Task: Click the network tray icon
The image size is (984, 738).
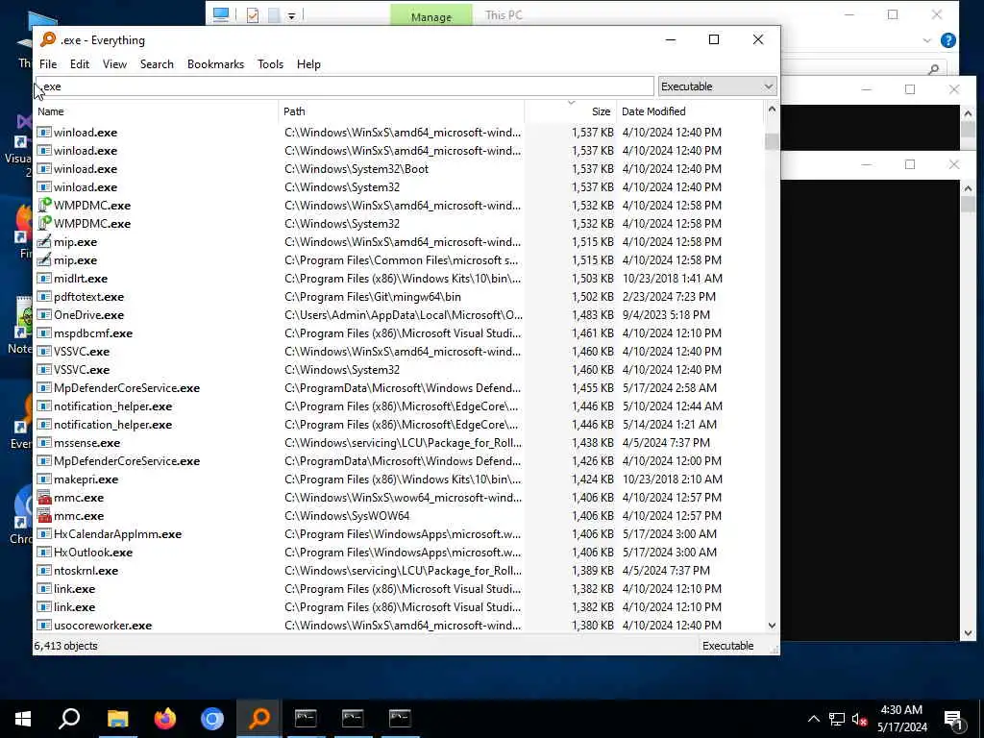Action: coord(837,719)
